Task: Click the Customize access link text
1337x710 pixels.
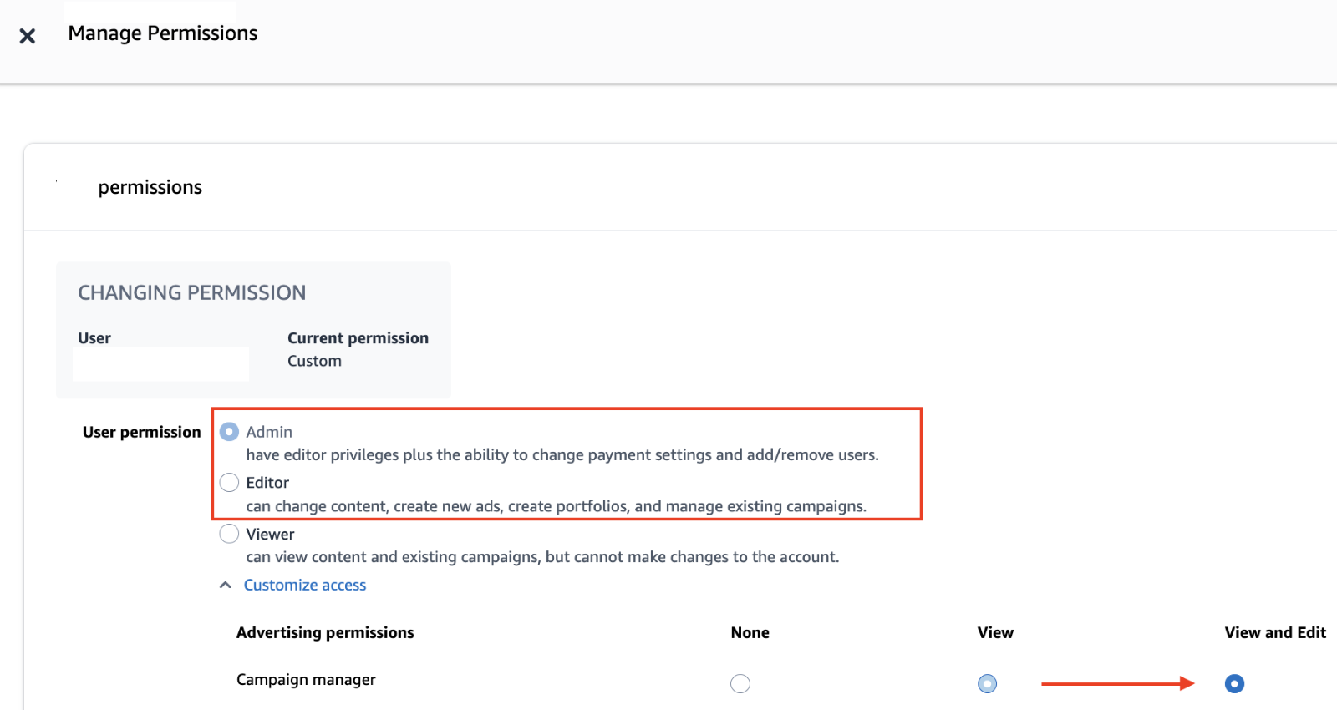Action: pyautogui.click(x=304, y=586)
